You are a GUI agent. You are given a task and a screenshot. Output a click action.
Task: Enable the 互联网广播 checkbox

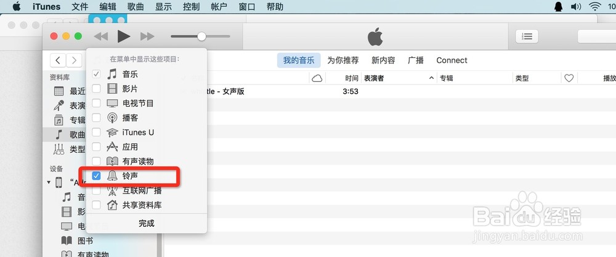pyautogui.click(x=96, y=190)
